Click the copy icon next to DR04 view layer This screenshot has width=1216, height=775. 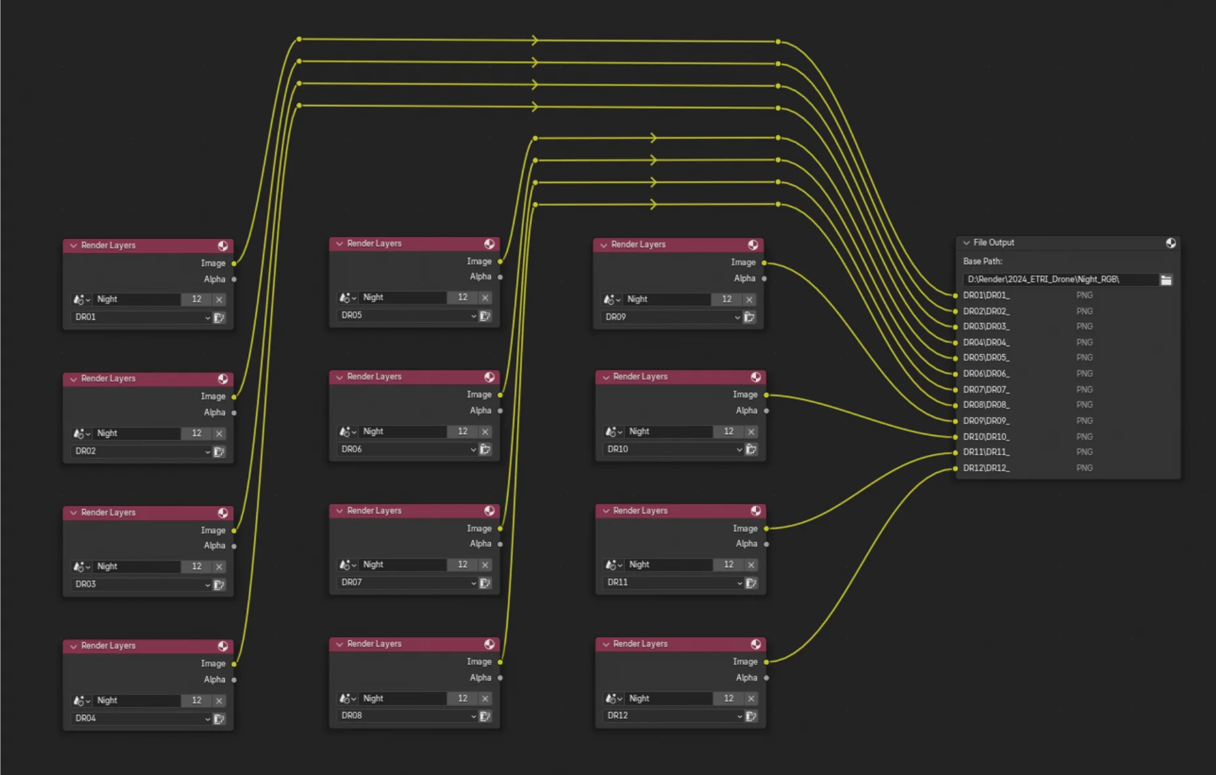tap(219, 719)
